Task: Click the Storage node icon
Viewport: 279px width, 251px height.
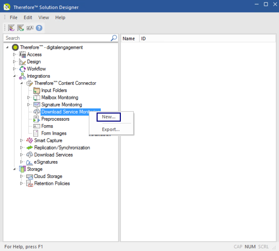Action: (23, 169)
